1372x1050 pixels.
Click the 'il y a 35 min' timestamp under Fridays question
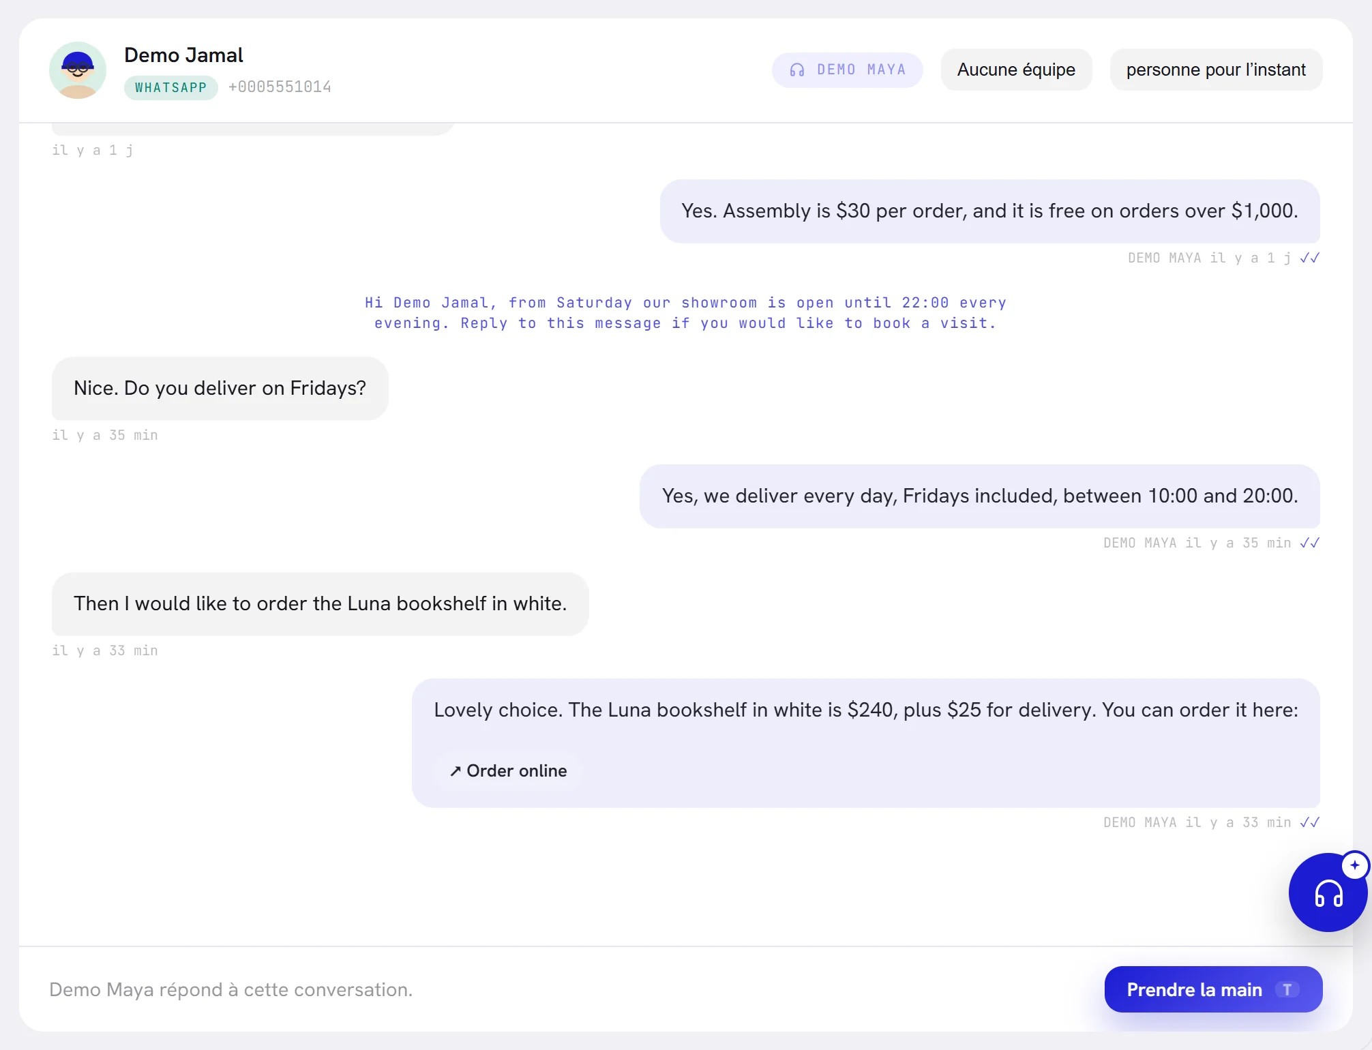click(x=105, y=435)
